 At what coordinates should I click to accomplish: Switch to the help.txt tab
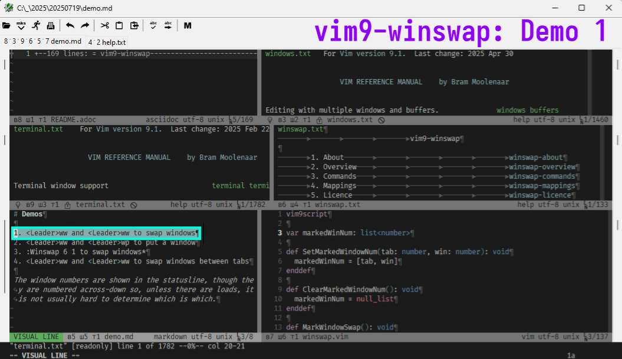pyautogui.click(x=107, y=42)
